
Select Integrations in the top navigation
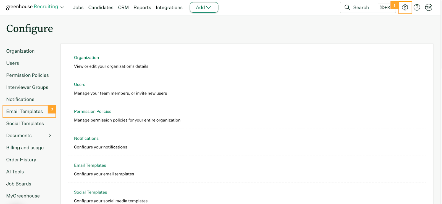click(x=169, y=7)
